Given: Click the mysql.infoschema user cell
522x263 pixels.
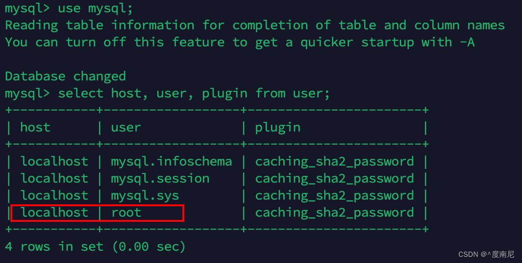Looking at the screenshot, I should pos(171,162).
